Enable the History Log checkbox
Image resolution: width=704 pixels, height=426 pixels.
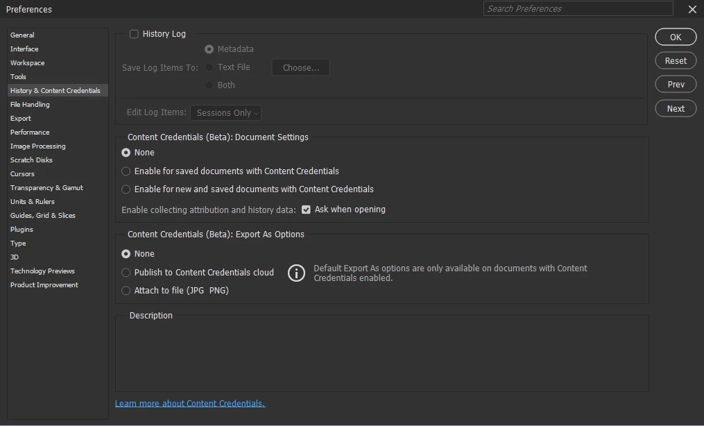click(135, 34)
